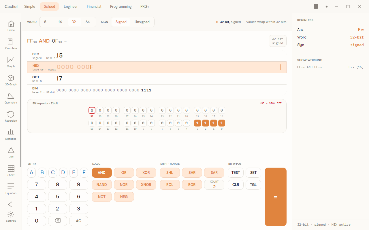Switch to the Programming mode tab
Image resolution: width=369 pixels, height=230 pixels.
(121, 6)
